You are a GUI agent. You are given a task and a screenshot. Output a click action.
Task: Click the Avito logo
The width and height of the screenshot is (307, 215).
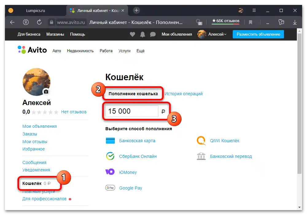(32, 50)
